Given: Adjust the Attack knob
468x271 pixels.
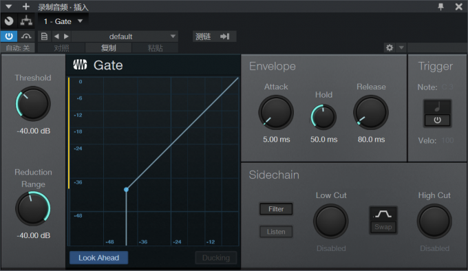Looking at the screenshot, I should point(276,112).
